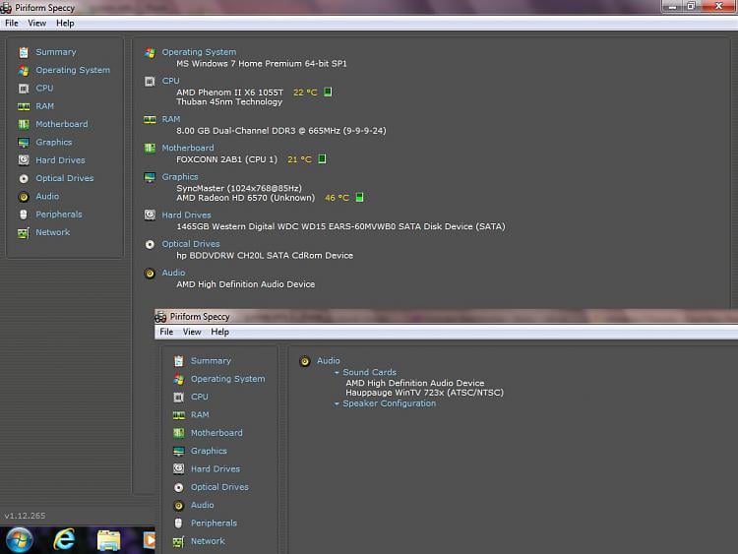Screen dimensions: 738x554
Task: Click the chip icon beside the CPU heading in the summary
Action: click(150, 82)
